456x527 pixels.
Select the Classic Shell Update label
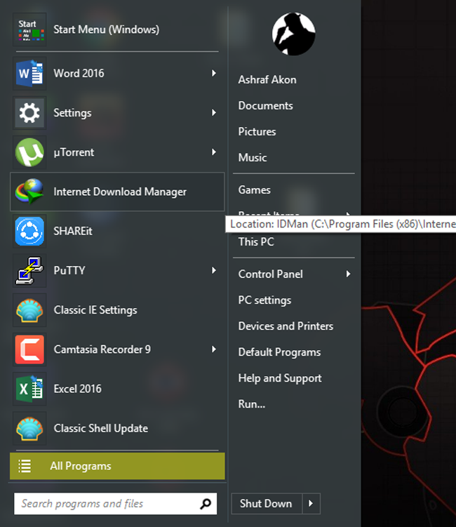101,429
